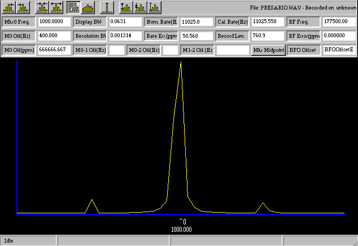
Task: Shift the spectrum right with the right-arrow icon
Action: click(x=23, y=7)
